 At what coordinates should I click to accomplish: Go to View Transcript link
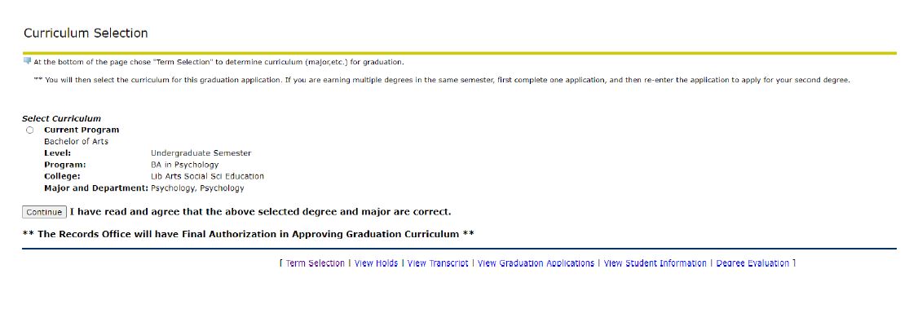pyautogui.click(x=438, y=263)
